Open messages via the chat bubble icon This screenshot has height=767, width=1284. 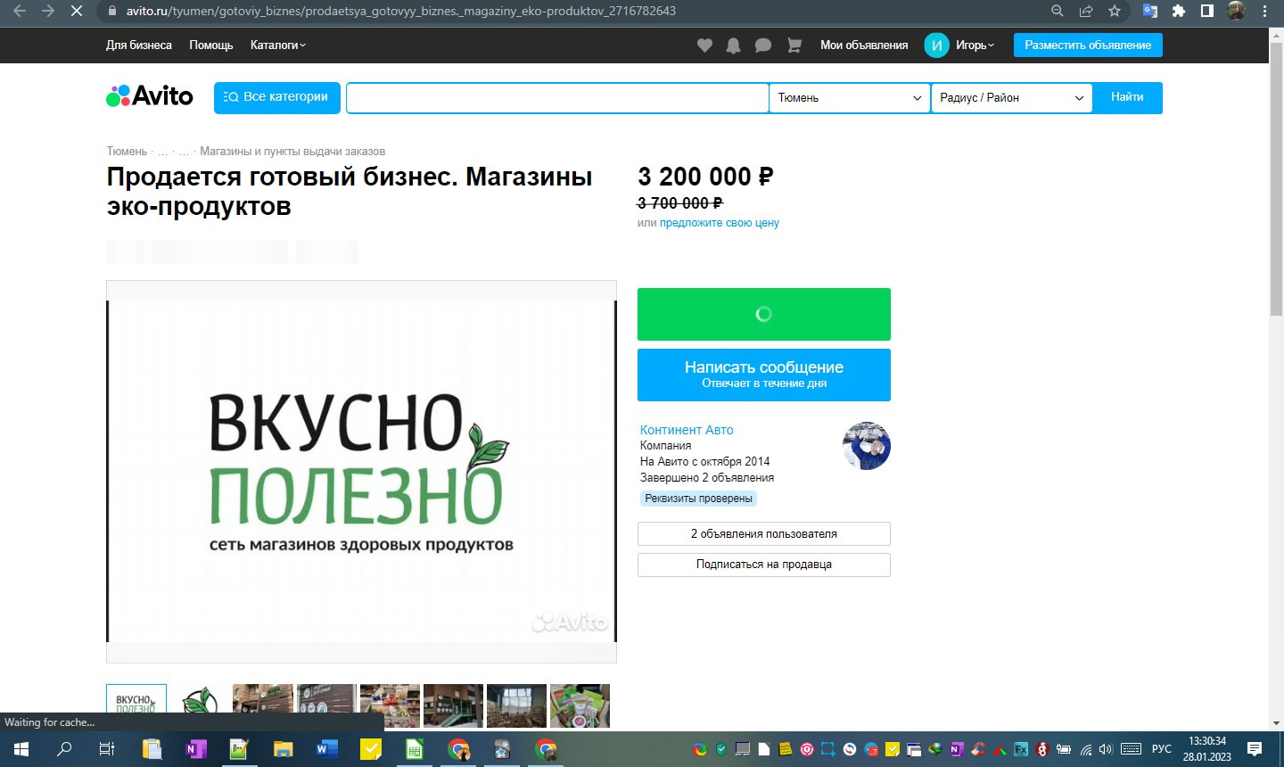pyautogui.click(x=763, y=45)
